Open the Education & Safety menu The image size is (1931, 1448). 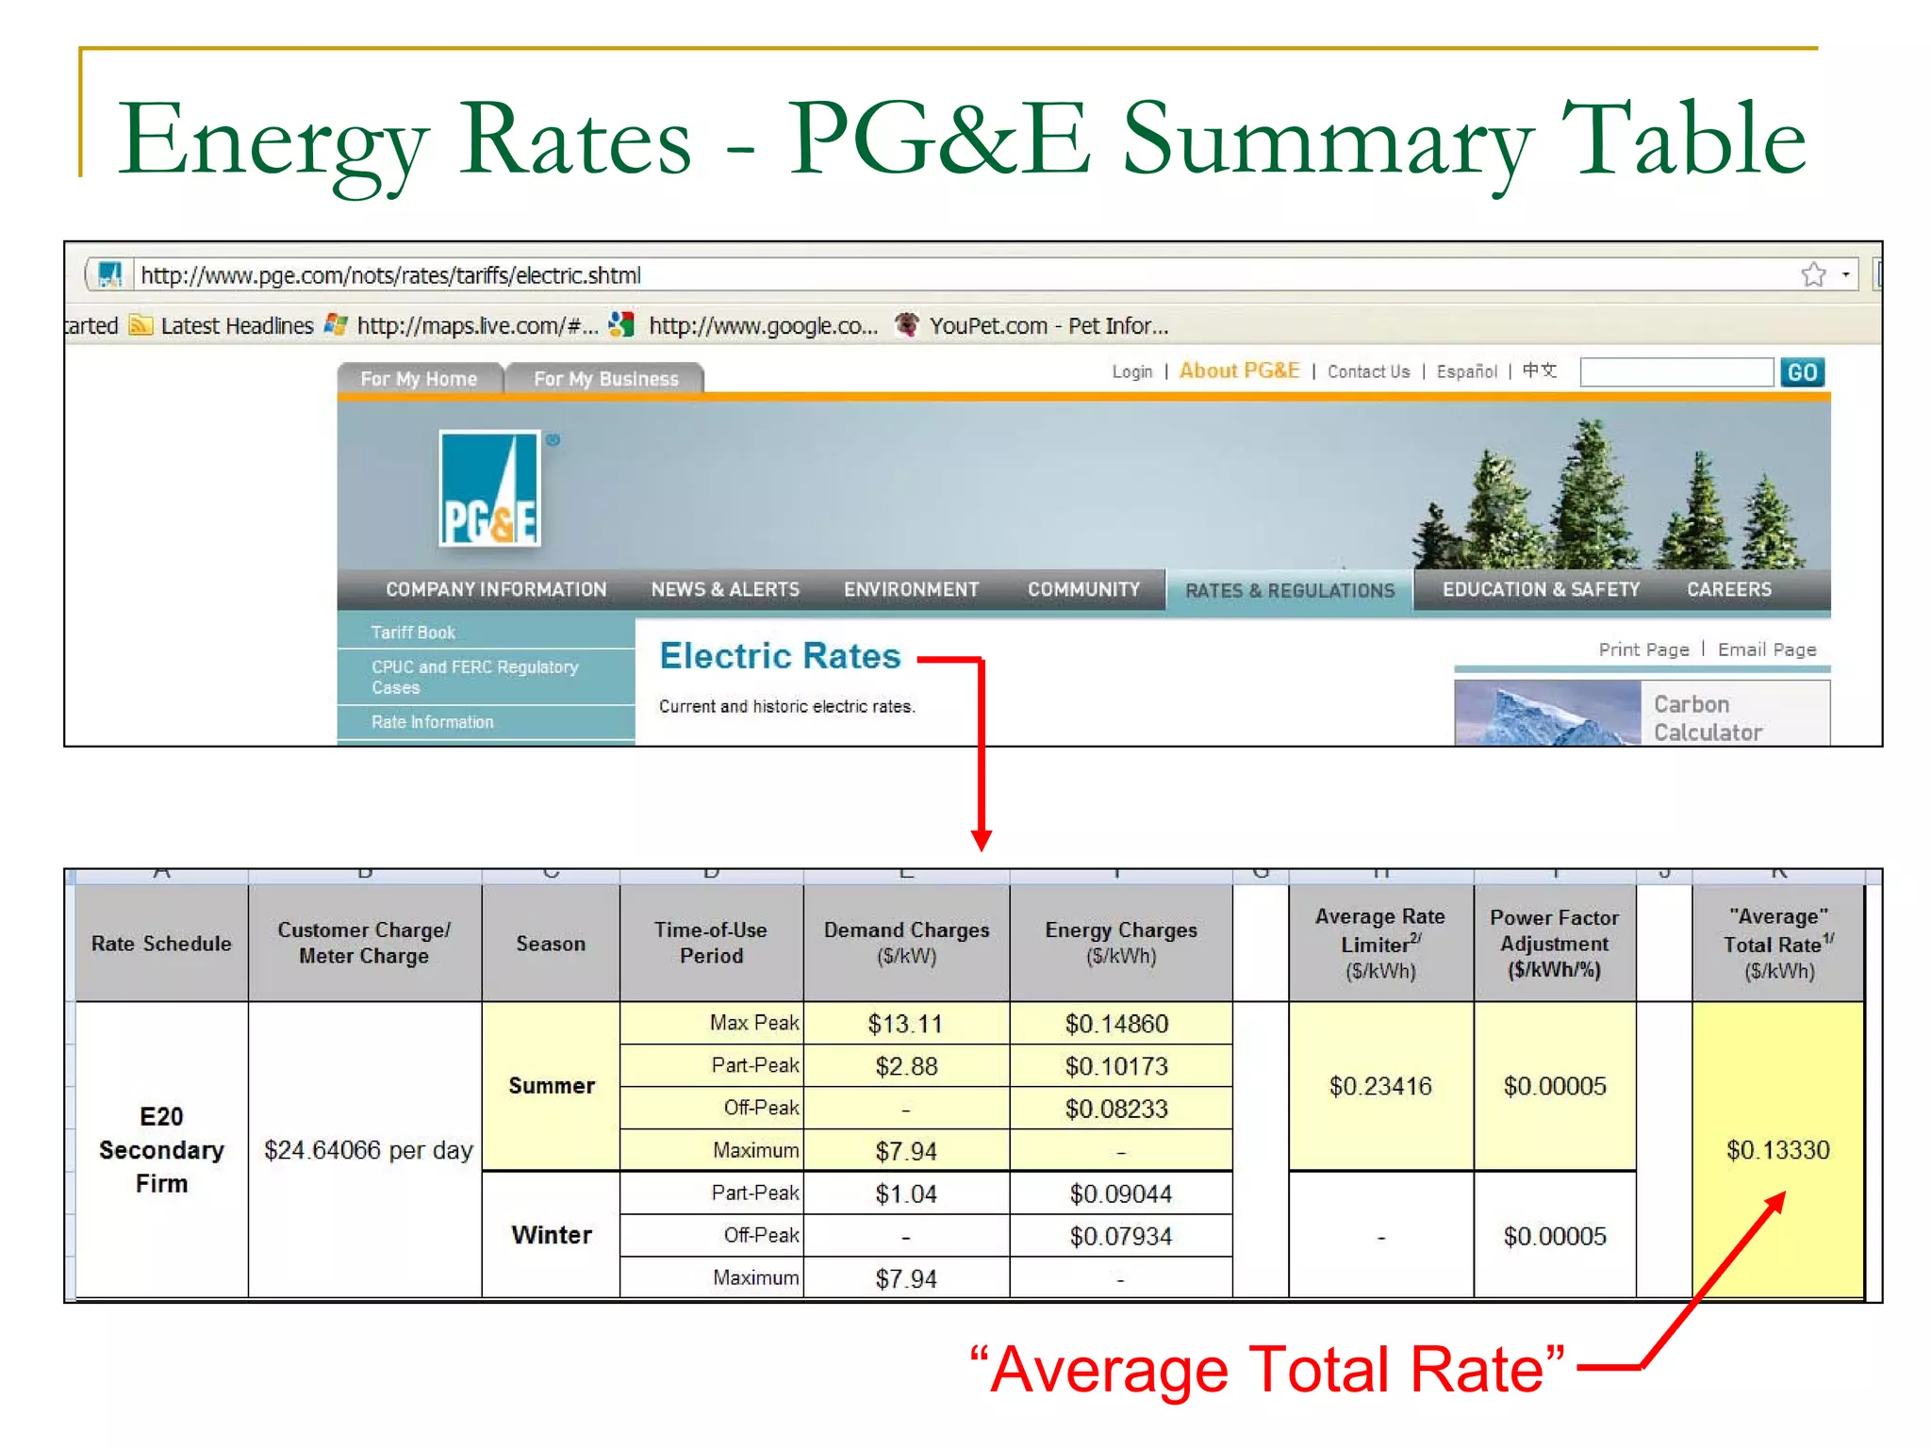1541,589
